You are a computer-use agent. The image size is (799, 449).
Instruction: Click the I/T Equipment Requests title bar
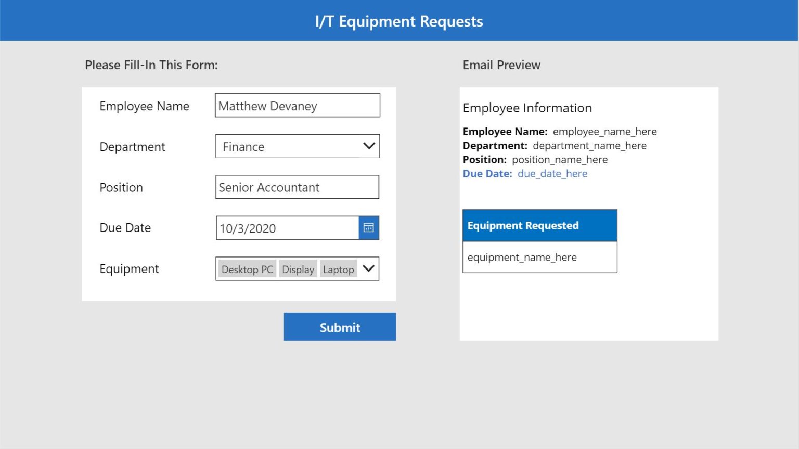(398, 21)
